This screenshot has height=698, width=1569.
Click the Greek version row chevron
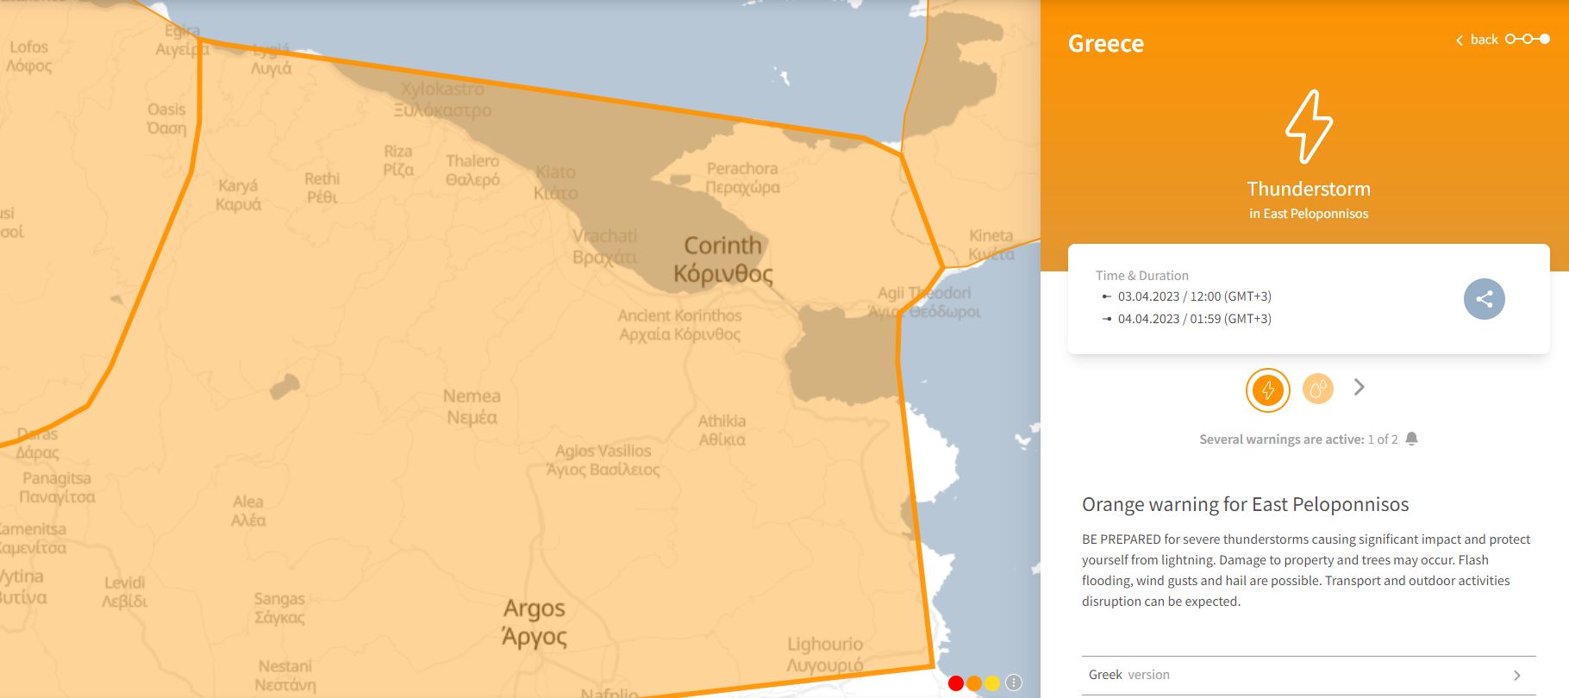[x=1517, y=676]
